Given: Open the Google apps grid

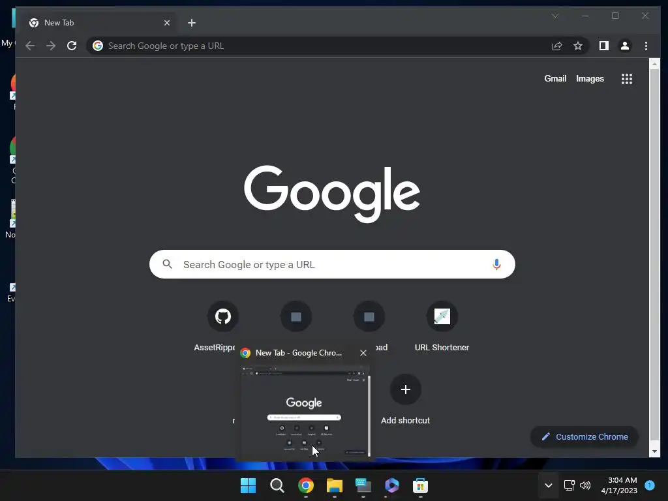Looking at the screenshot, I should point(626,79).
